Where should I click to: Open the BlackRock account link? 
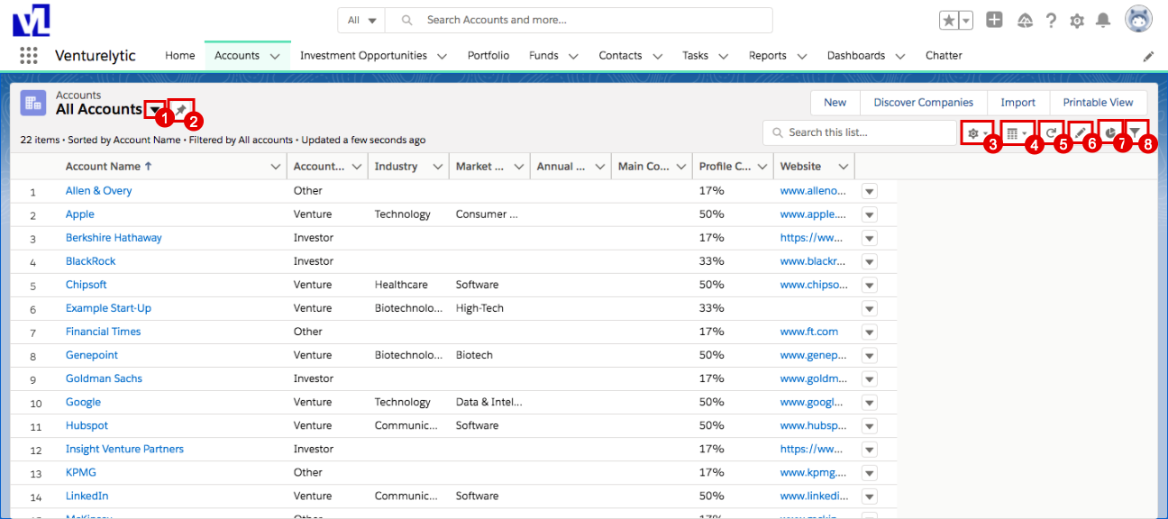(x=90, y=261)
